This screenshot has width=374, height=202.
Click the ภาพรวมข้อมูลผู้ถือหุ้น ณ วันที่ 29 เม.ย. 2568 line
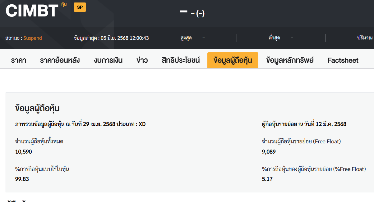(81, 124)
